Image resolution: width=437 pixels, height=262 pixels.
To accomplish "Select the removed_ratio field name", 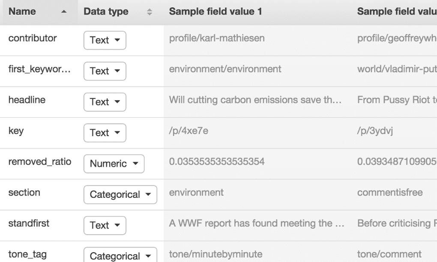I will (x=40, y=162).
